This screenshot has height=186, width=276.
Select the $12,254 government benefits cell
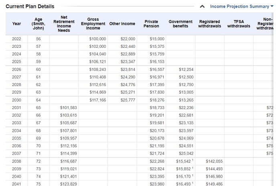[x=186, y=69]
